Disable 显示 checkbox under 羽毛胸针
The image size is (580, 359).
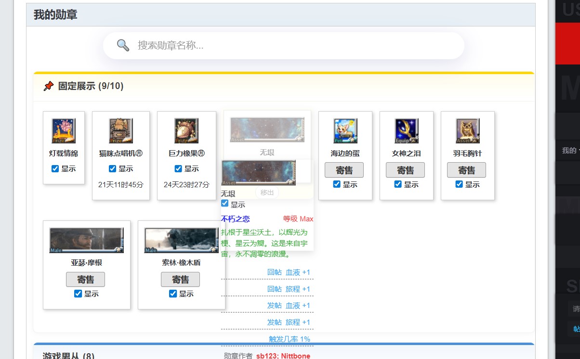coord(459,184)
